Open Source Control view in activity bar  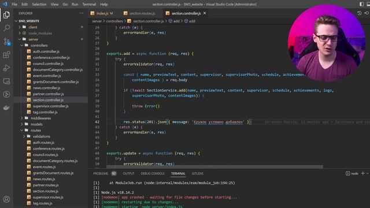tap(6, 42)
